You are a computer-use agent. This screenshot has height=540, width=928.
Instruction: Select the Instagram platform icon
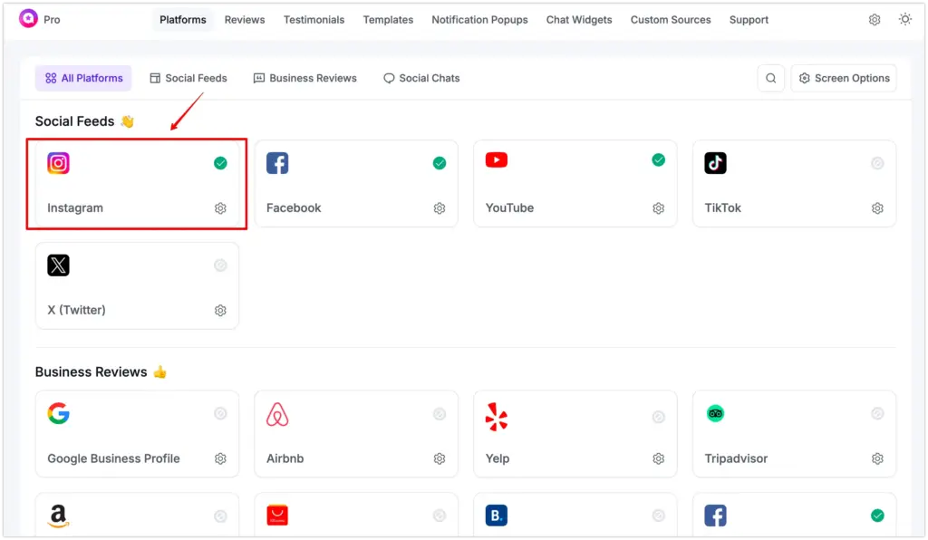(58, 163)
